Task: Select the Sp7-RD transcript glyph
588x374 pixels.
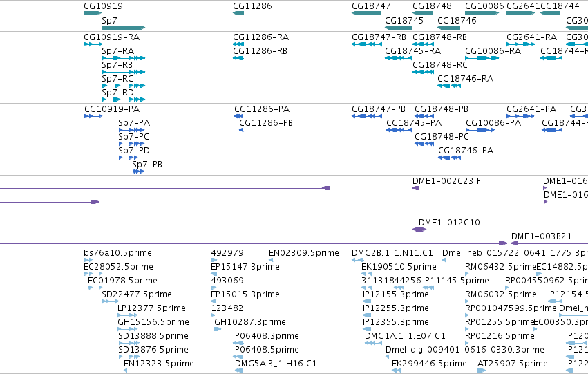Action: point(124,100)
